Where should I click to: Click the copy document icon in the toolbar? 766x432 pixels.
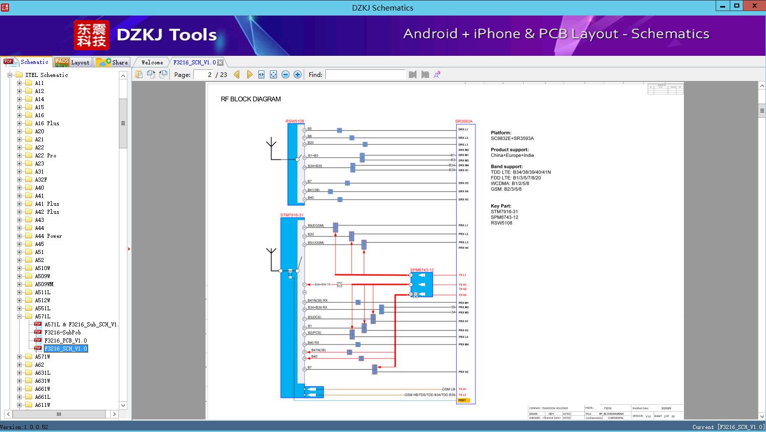[x=138, y=74]
